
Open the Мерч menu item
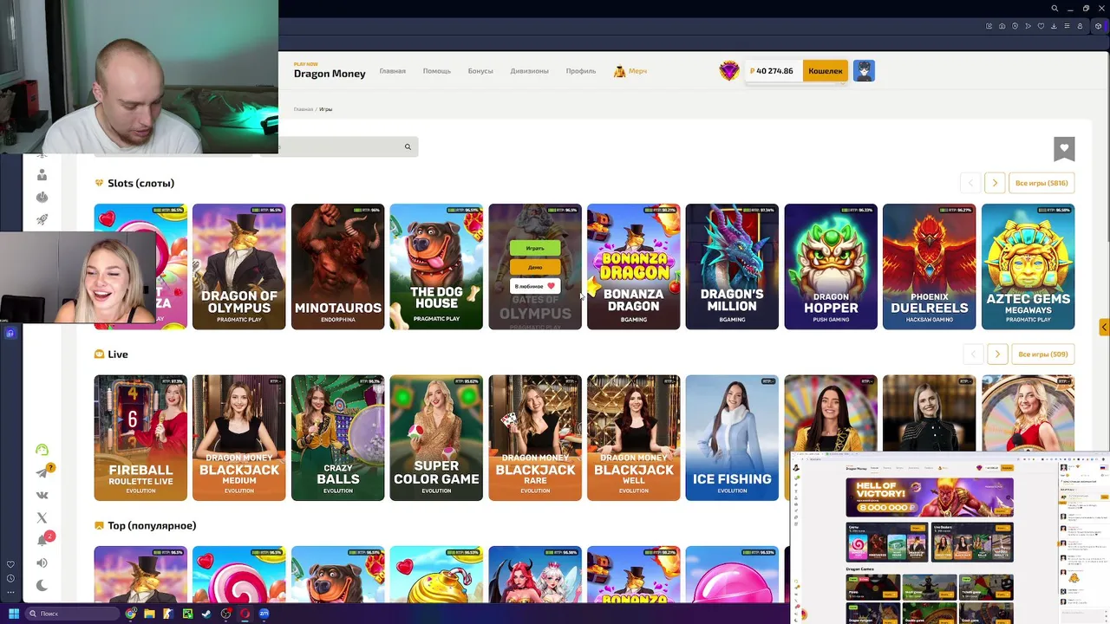630,71
